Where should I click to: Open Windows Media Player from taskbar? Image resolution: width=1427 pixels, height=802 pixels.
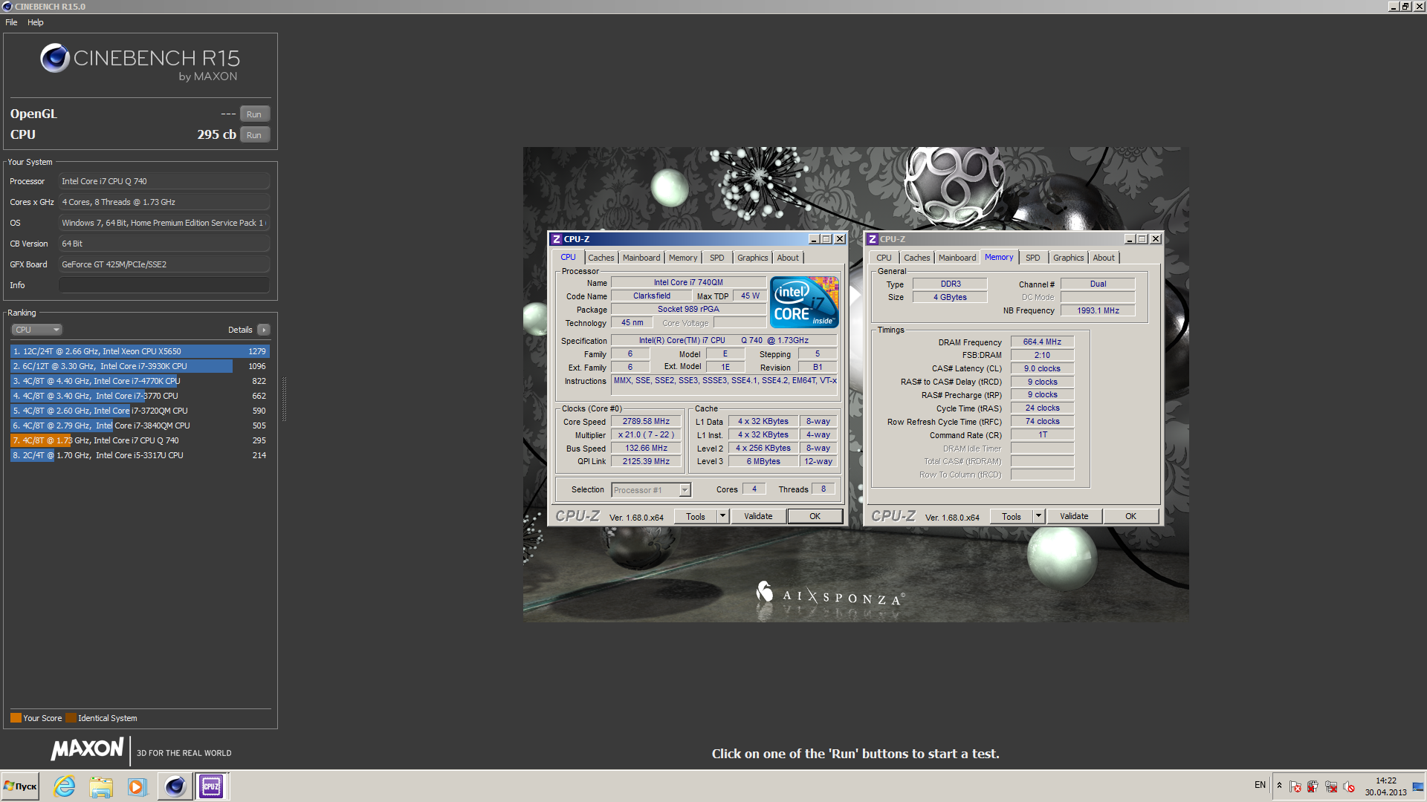click(x=137, y=786)
